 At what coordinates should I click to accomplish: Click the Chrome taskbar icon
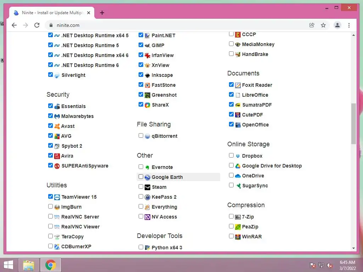[51, 265]
